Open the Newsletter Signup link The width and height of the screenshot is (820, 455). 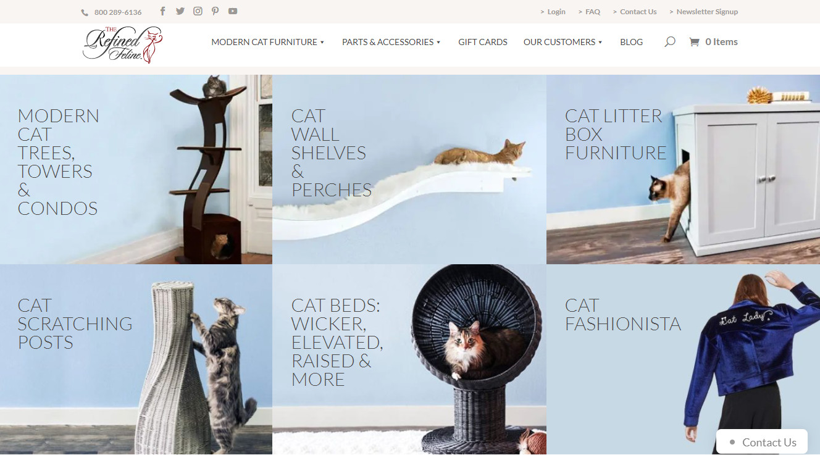703,12
